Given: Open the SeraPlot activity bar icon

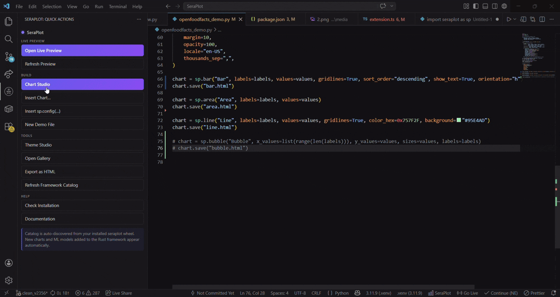Looking at the screenshot, I should click(9, 91).
